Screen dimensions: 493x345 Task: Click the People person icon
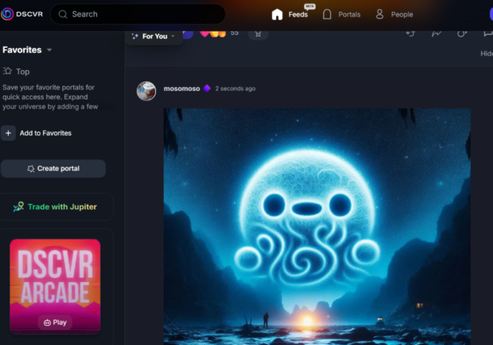379,14
